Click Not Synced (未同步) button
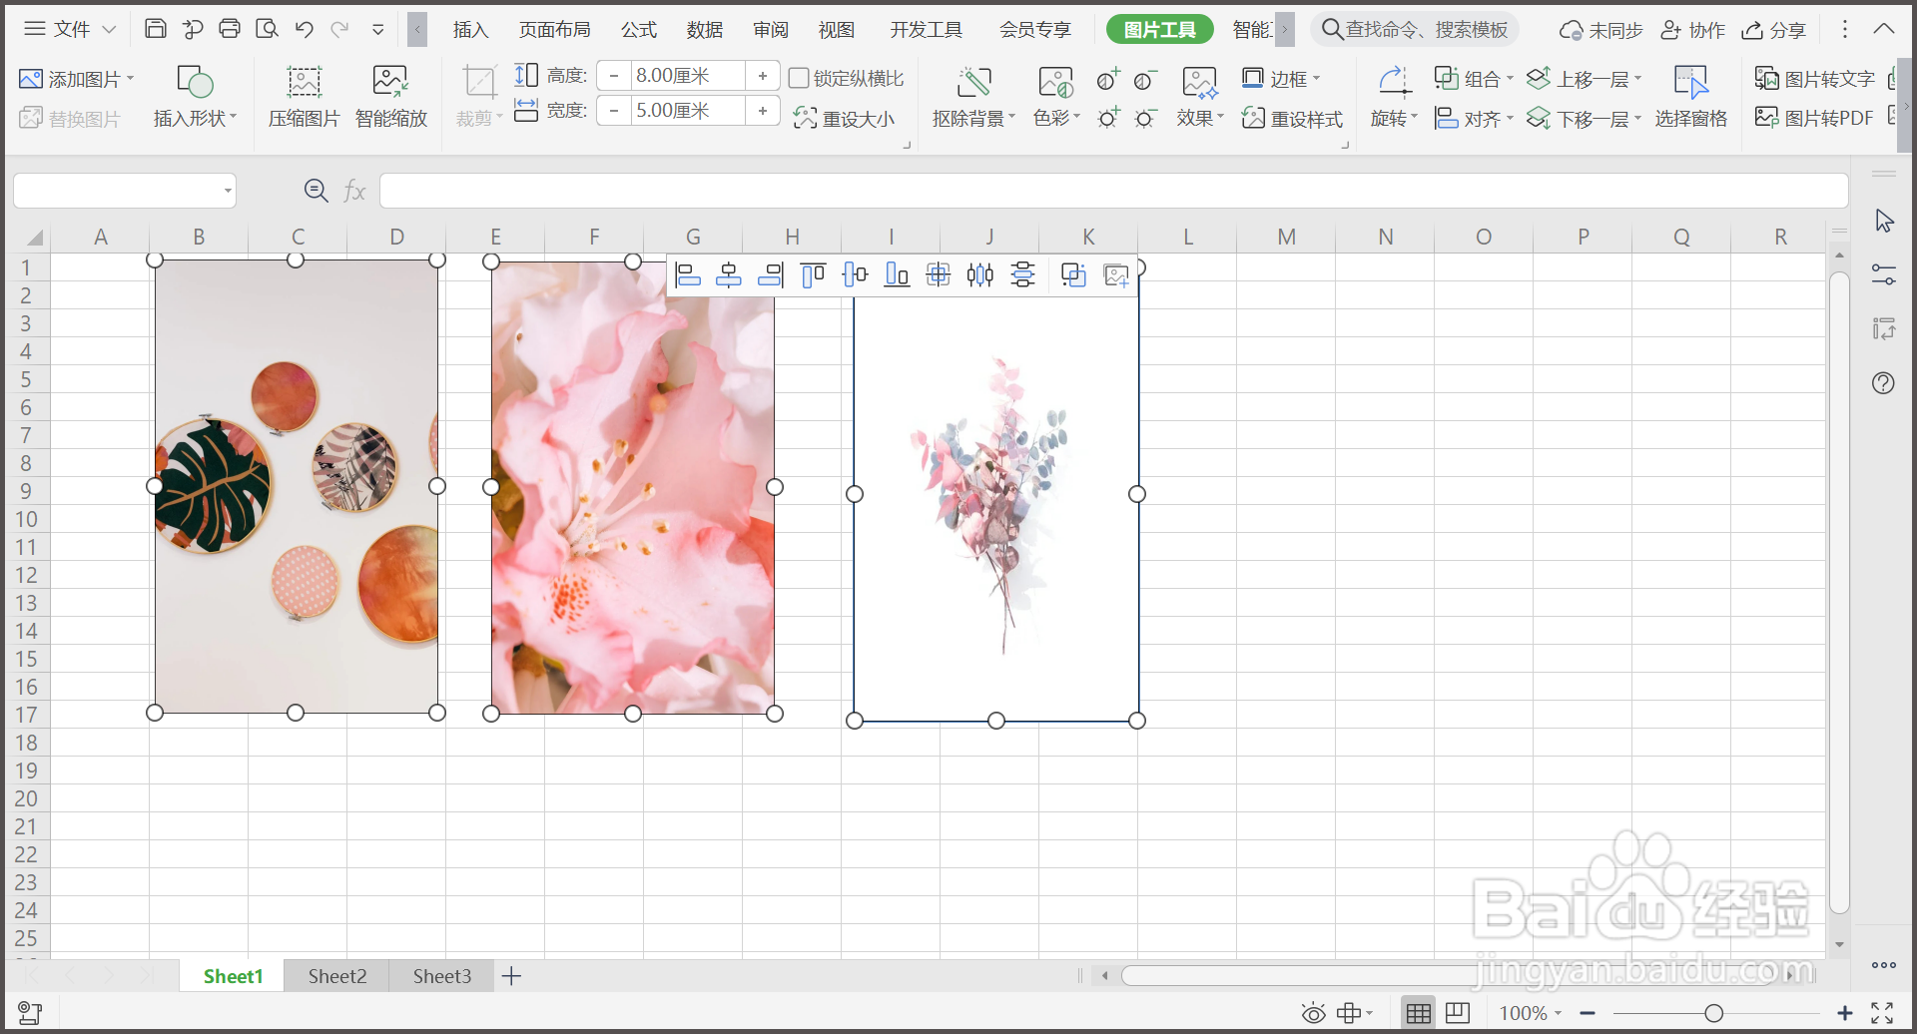1917x1034 pixels. 1601,30
